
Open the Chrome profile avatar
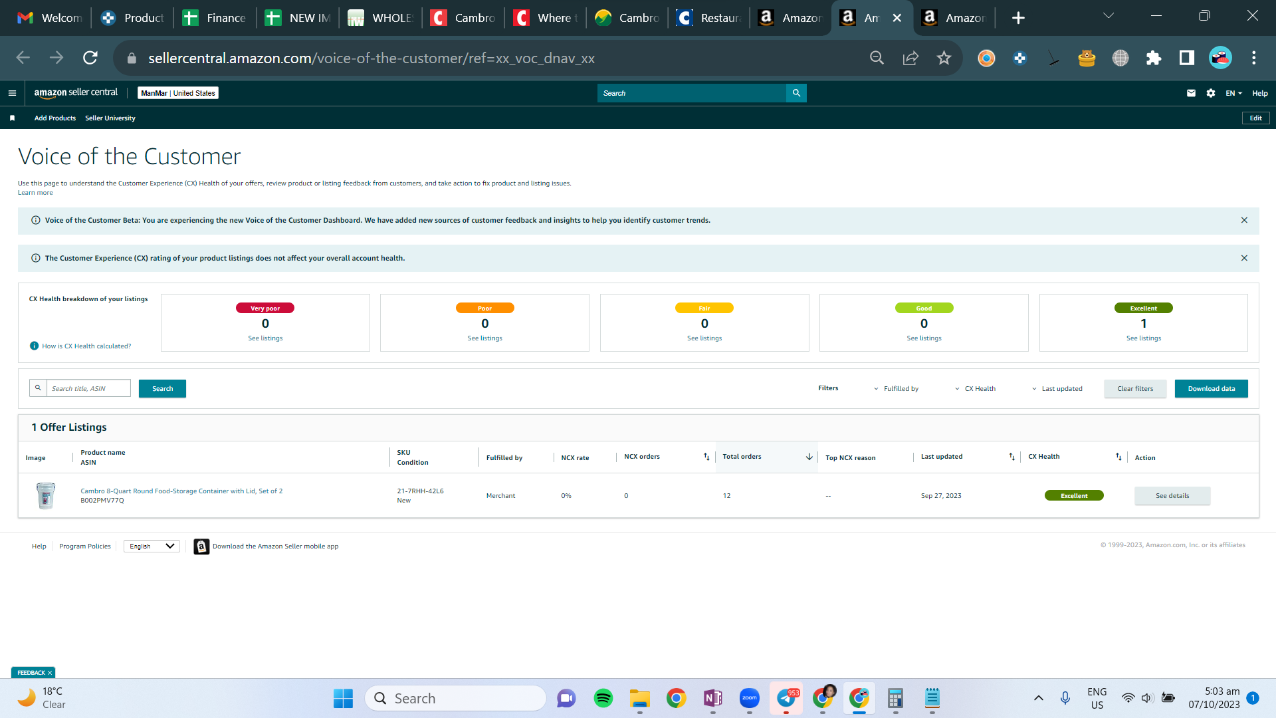click(1220, 58)
